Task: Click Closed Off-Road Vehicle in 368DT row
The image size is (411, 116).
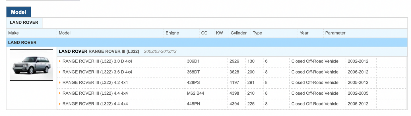Action: tap(315, 72)
